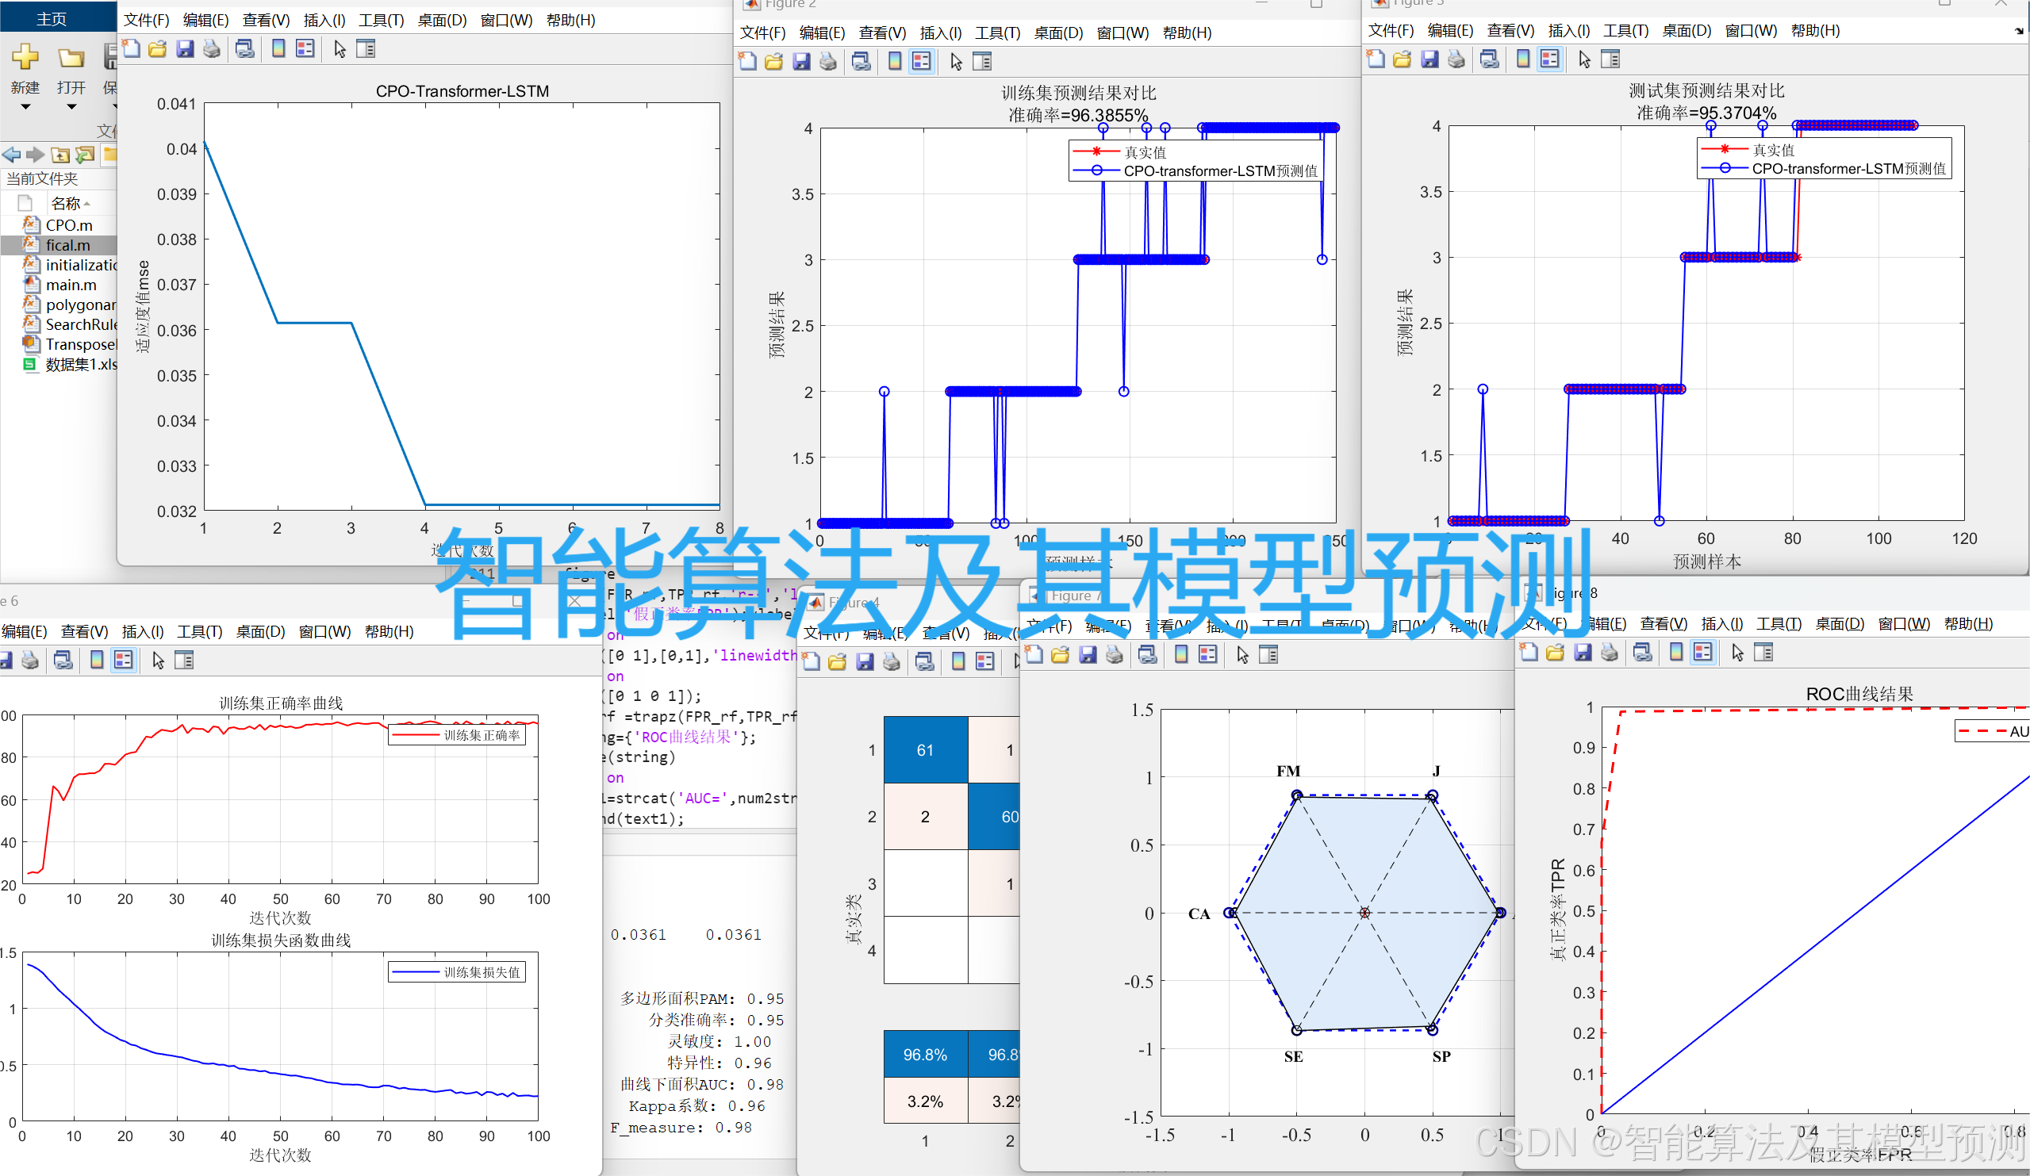Open the 打开 dropdown in Home tab

[x=70, y=105]
